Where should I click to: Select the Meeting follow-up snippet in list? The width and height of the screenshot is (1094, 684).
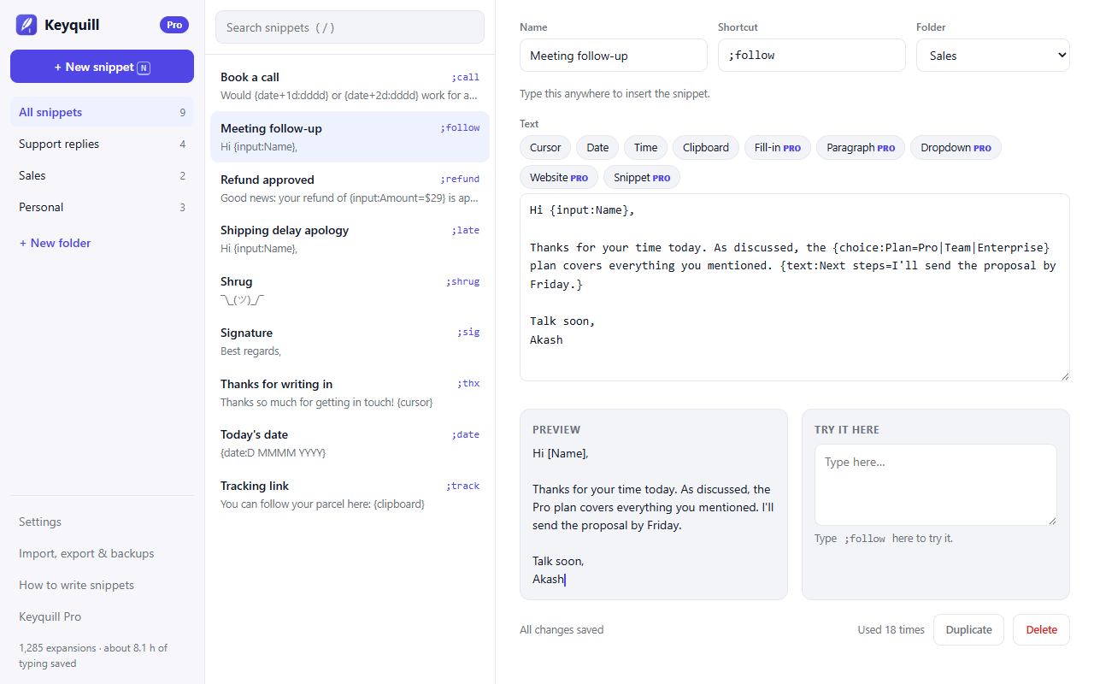tap(350, 137)
